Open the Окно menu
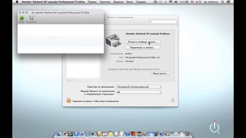246x138 pixels. coord(130,2)
